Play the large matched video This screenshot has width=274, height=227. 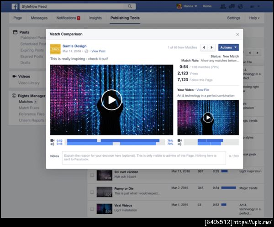[112, 100]
